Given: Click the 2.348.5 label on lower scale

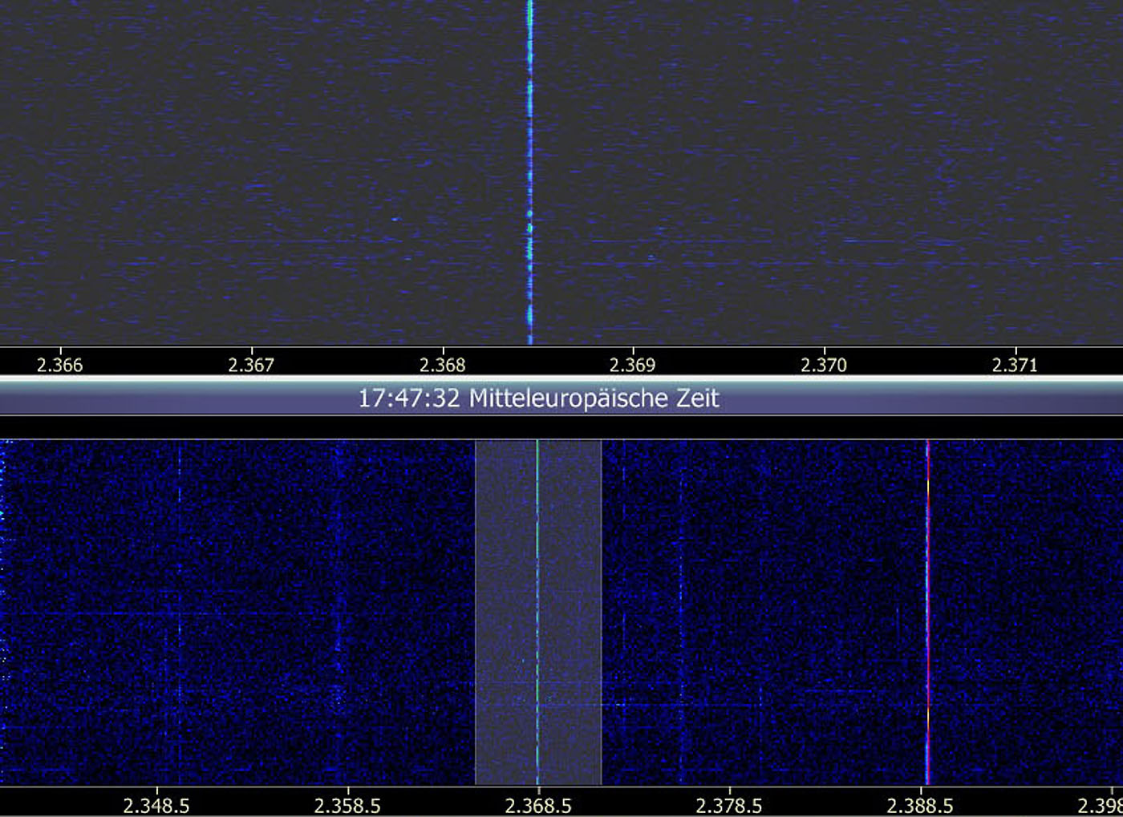Looking at the screenshot, I should [x=156, y=805].
